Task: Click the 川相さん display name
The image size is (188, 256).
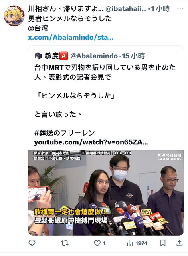Action: (66, 9)
